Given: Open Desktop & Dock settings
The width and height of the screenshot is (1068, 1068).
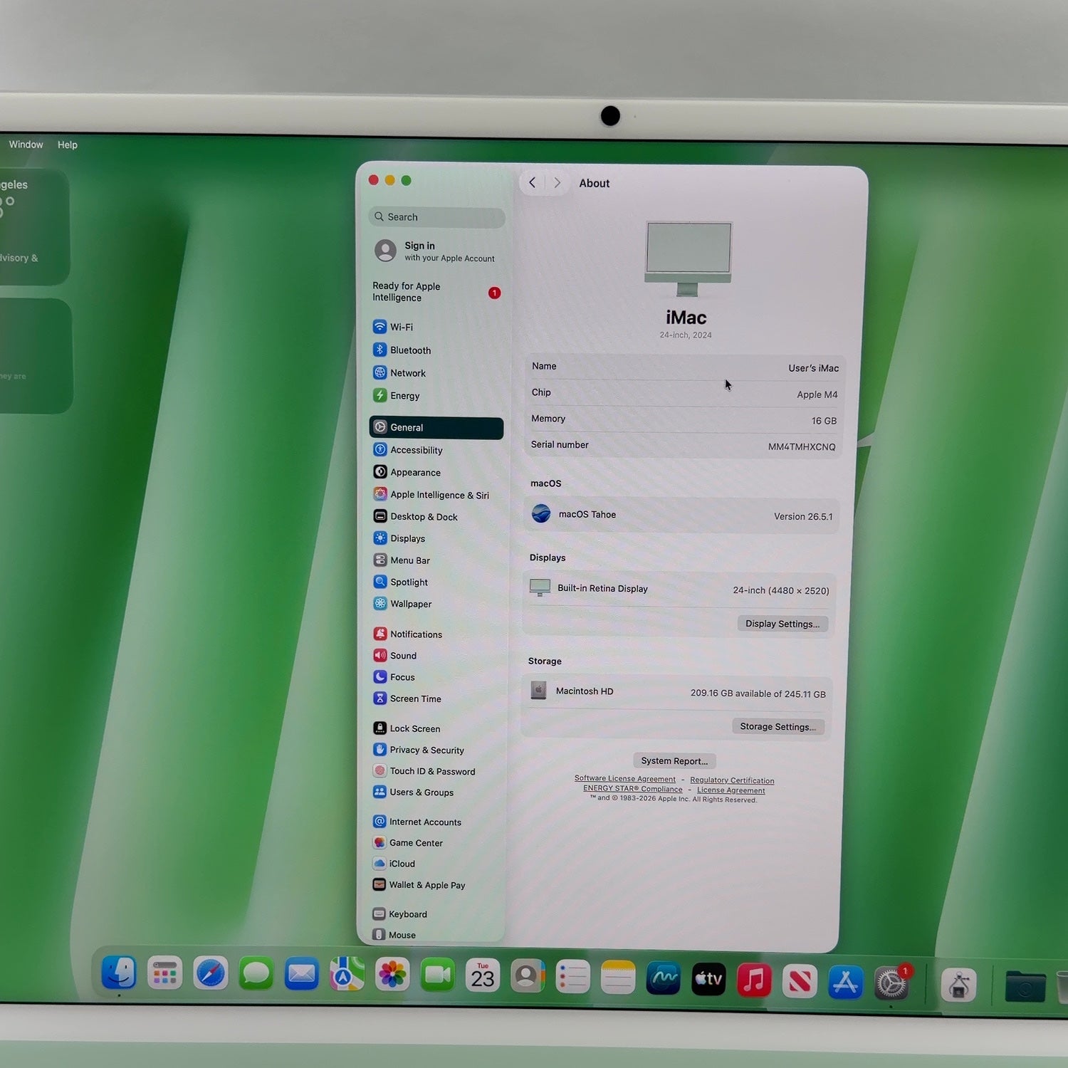Looking at the screenshot, I should [416, 516].
